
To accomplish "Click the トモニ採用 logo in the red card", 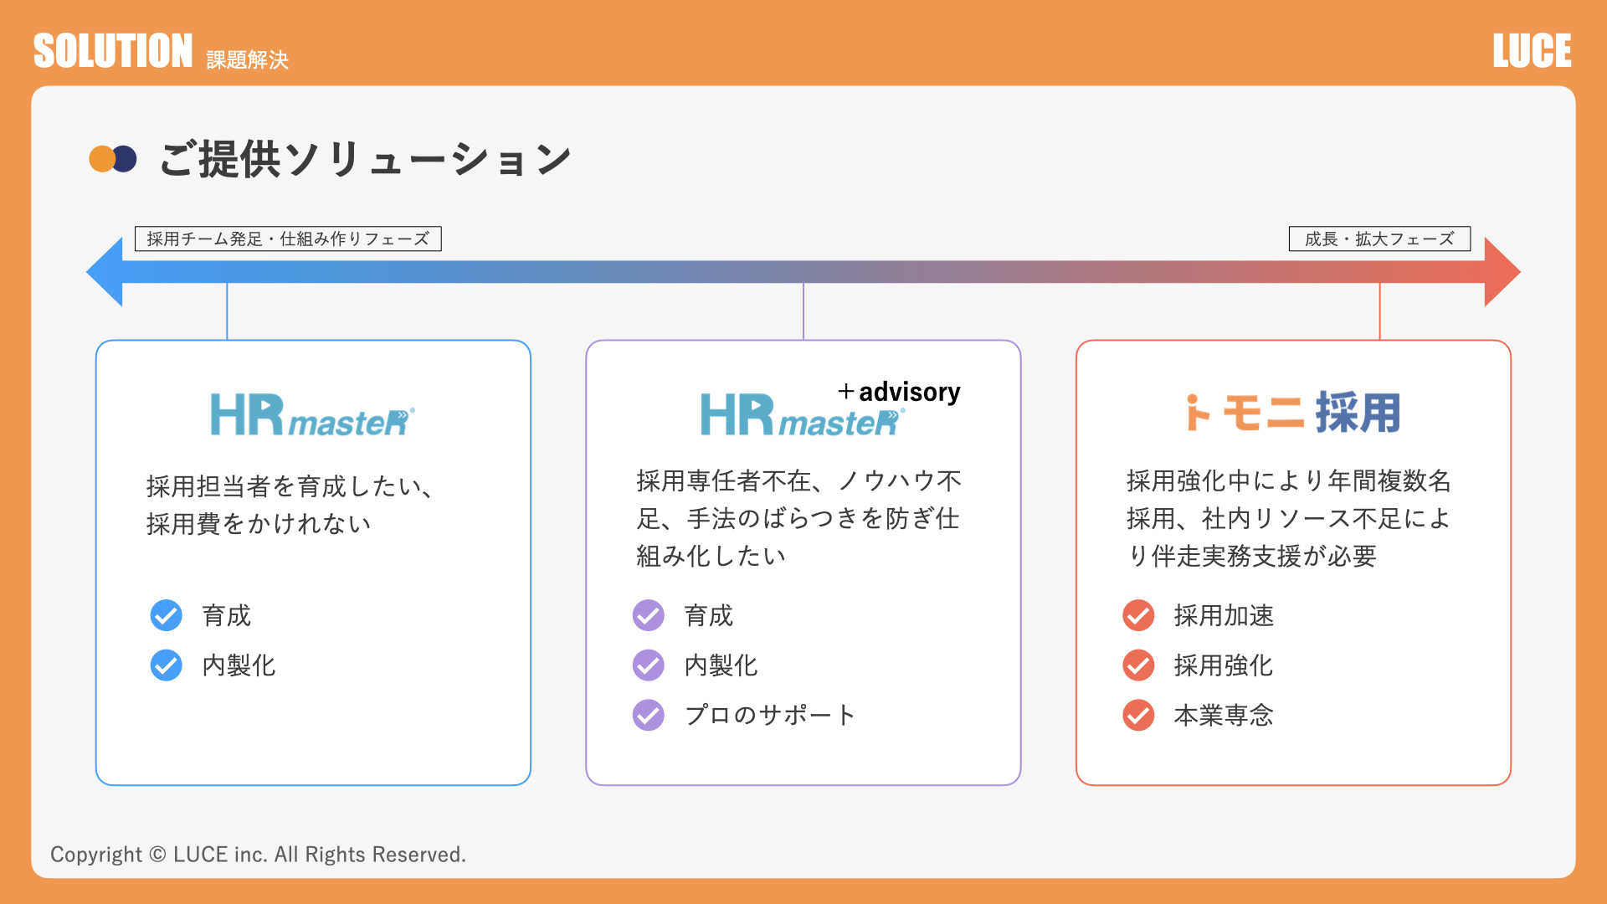I will pos(1293,413).
